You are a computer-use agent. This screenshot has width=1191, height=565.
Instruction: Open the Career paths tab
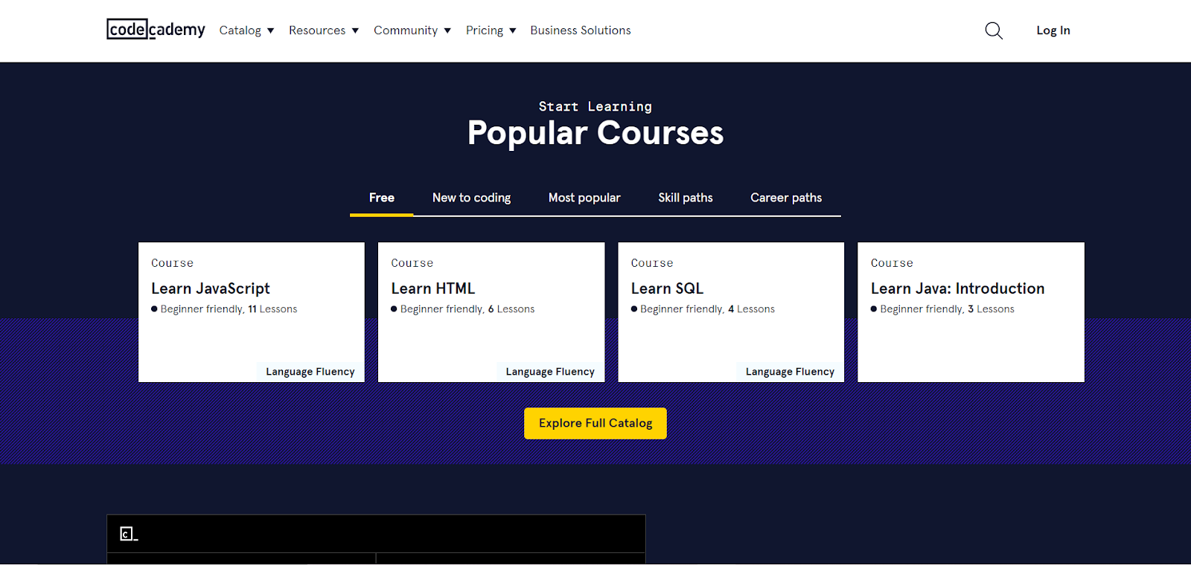click(786, 198)
